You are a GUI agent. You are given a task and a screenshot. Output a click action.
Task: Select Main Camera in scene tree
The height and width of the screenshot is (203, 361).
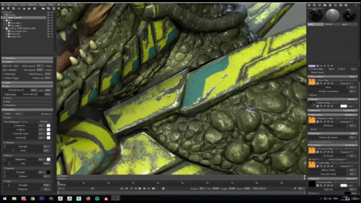tap(15, 17)
